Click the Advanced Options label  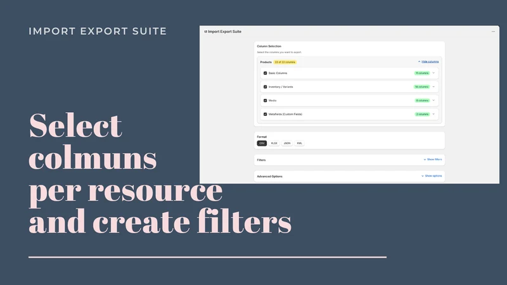(270, 177)
